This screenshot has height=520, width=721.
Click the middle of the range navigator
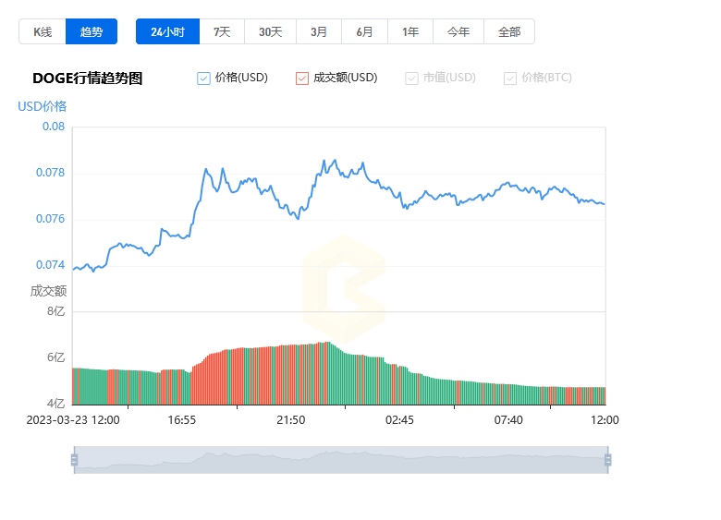tap(340, 459)
